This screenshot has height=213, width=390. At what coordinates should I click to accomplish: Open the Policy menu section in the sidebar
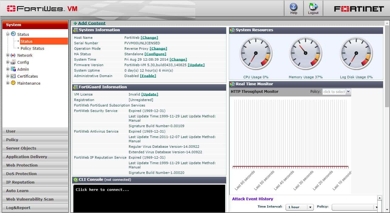point(35,140)
